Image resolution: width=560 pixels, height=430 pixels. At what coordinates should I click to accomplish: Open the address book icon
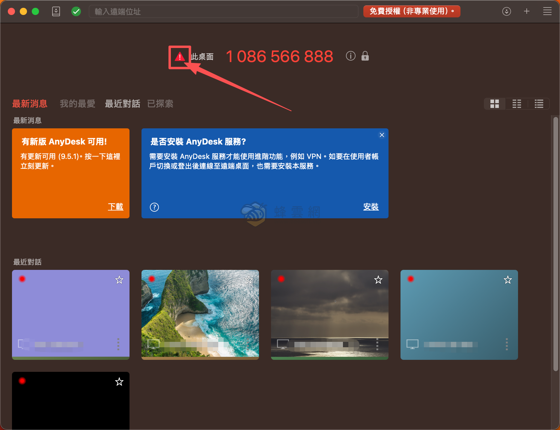pyautogui.click(x=56, y=11)
